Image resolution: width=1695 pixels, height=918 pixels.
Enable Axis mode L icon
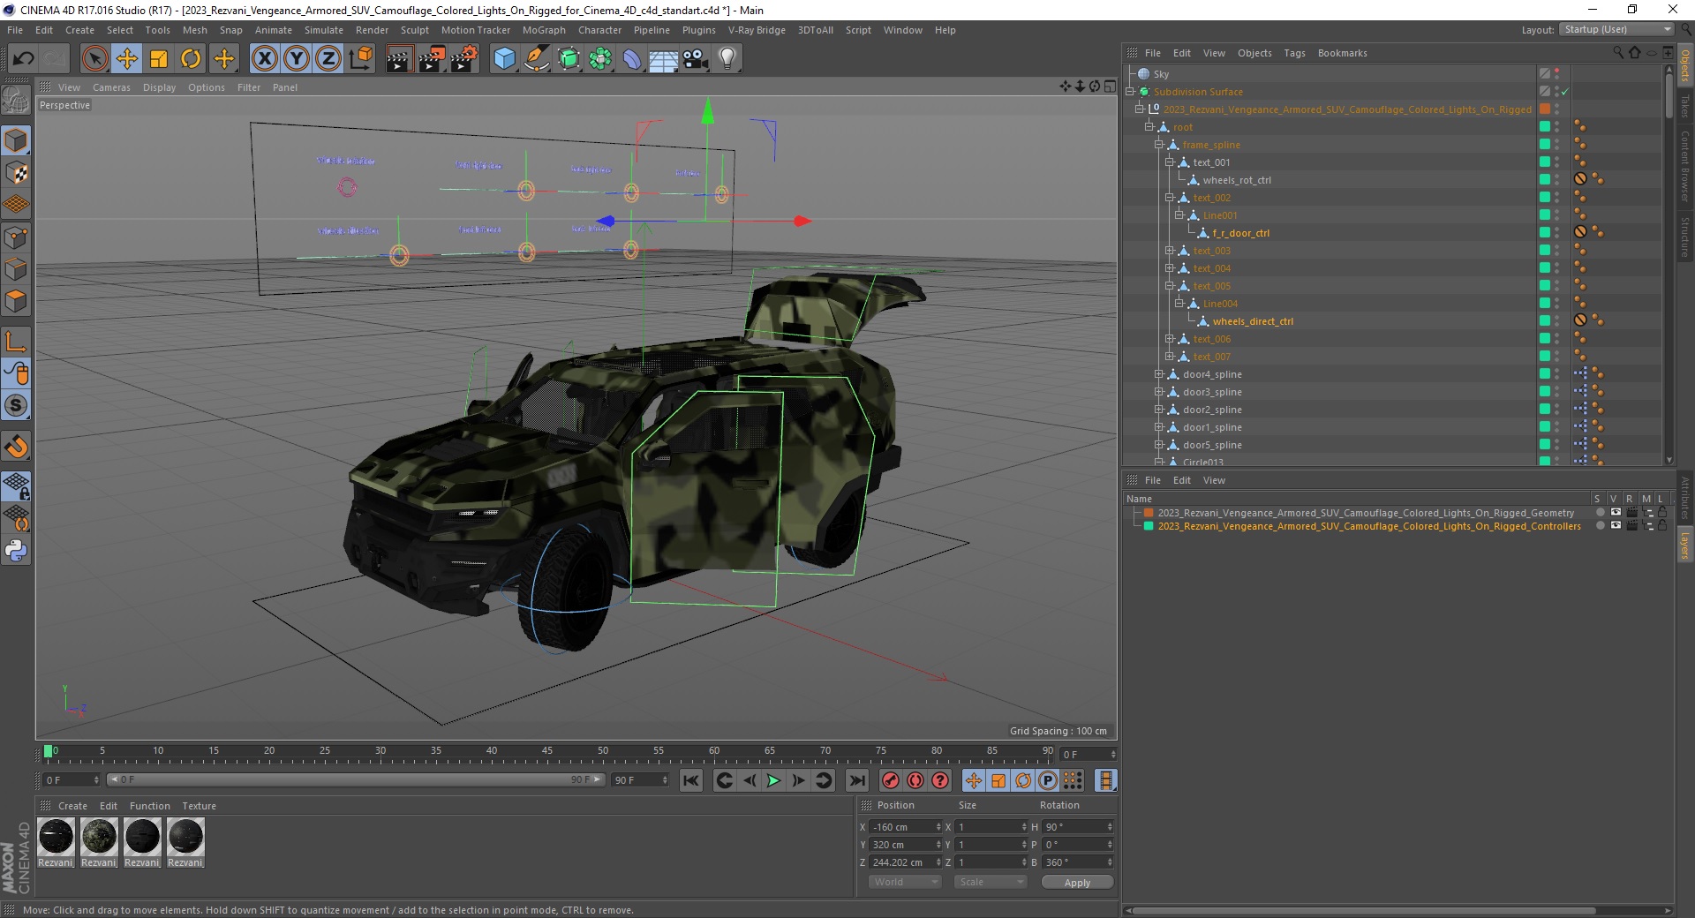[x=16, y=342]
